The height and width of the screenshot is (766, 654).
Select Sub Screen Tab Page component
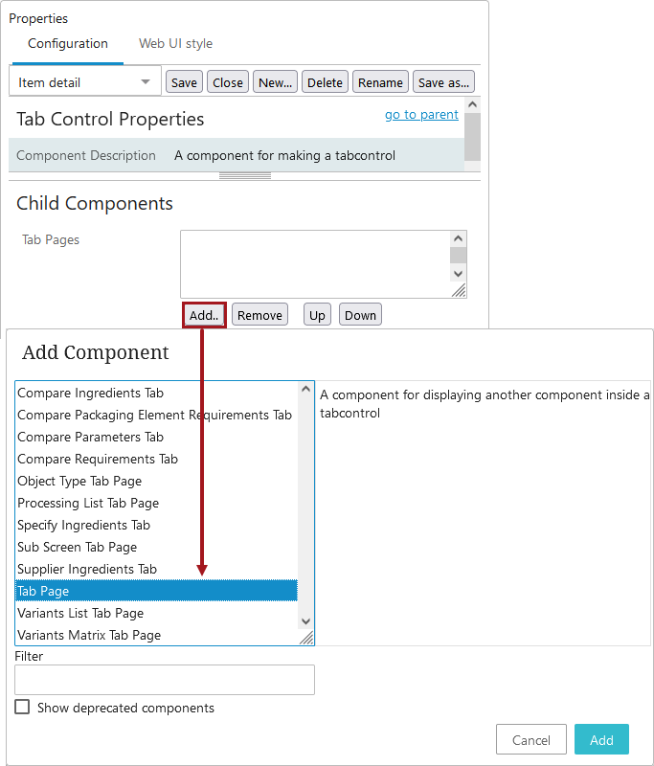[78, 548]
